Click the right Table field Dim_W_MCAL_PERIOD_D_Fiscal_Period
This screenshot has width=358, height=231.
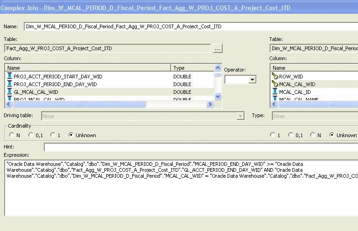[x=314, y=48]
